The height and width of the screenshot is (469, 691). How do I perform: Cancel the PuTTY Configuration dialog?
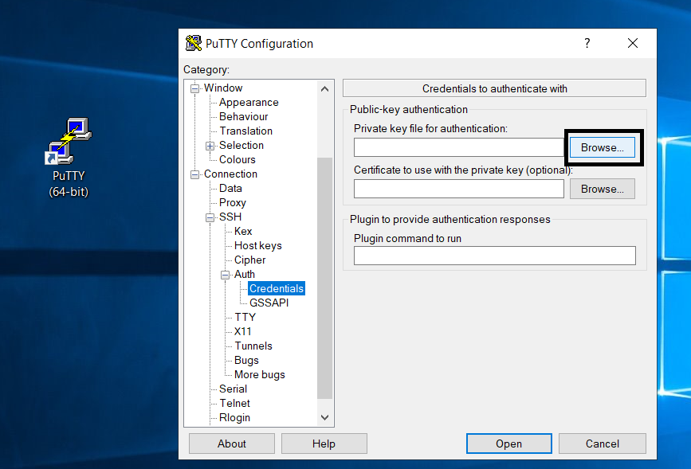pyautogui.click(x=603, y=444)
